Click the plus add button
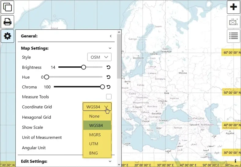The height and width of the screenshot is (167, 241). coord(233,7)
